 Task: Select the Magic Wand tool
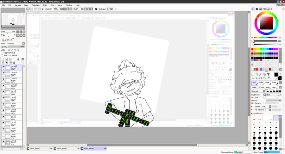[261, 74]
